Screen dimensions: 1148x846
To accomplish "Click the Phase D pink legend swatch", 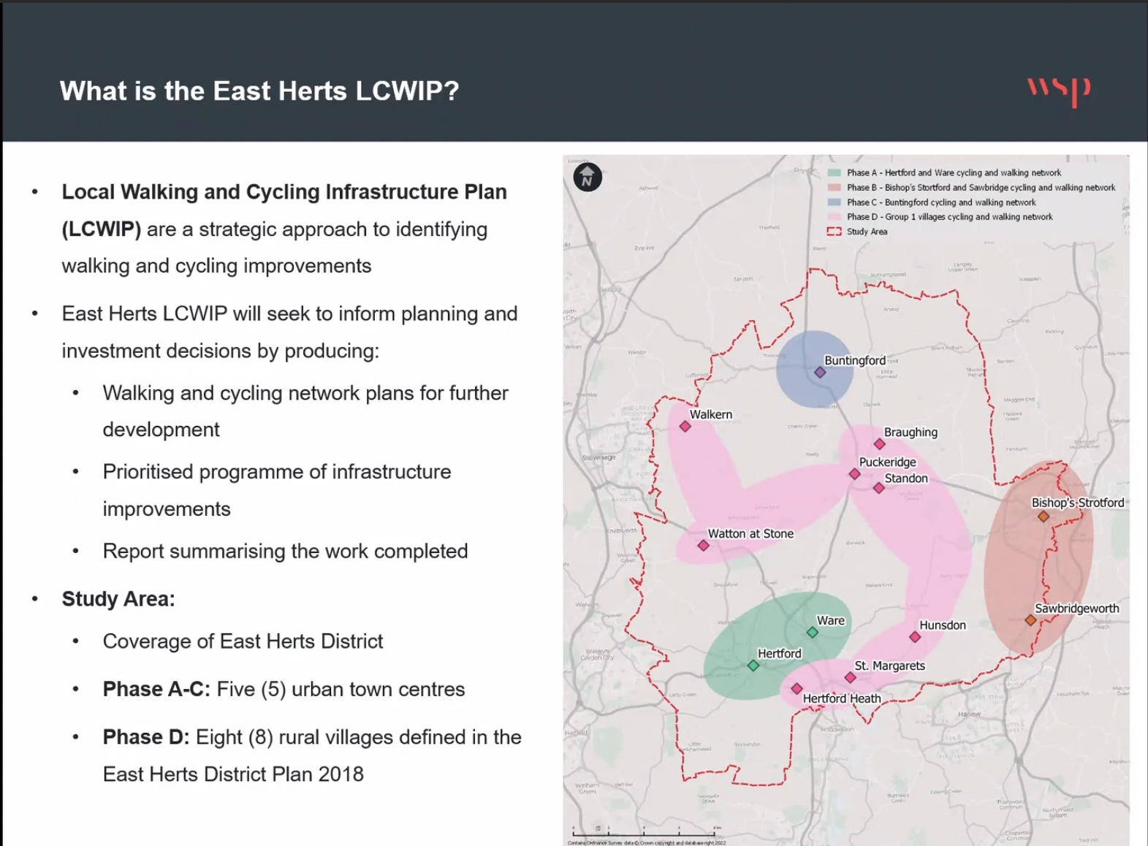I will coord(834,217).
